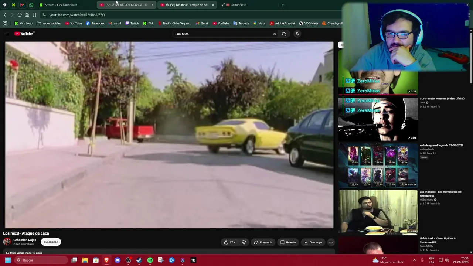473x266 pixels.
Task: Like the video with 17 k likes
Action: coord(229,242)
